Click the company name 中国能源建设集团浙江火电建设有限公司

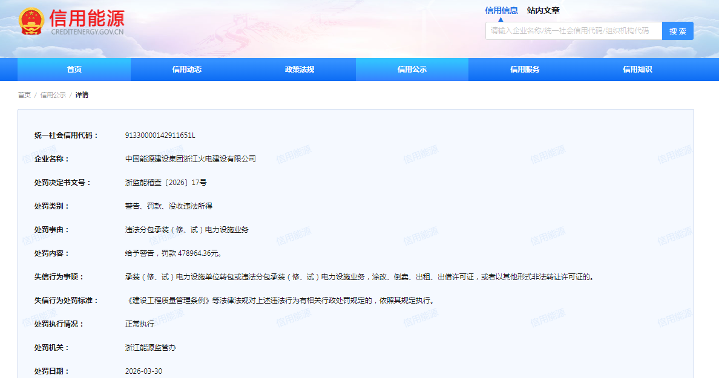point(190,159)
